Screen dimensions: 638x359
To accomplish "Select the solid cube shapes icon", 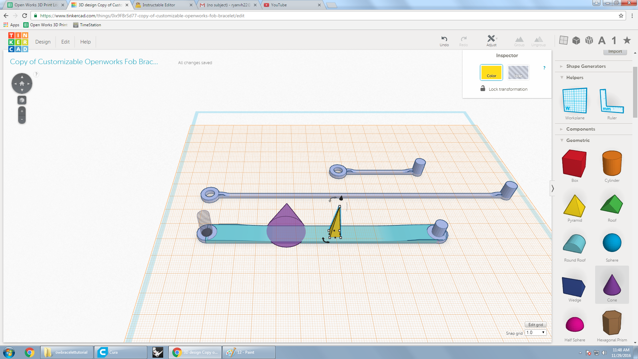I will click(x=576, y=40).
